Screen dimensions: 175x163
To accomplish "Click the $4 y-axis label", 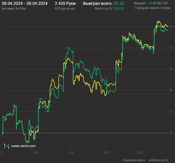I will (x=171, y=90).
